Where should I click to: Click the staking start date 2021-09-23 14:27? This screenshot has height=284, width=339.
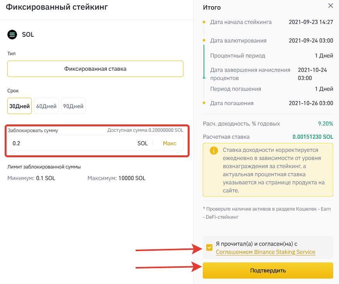coord(311,22)
